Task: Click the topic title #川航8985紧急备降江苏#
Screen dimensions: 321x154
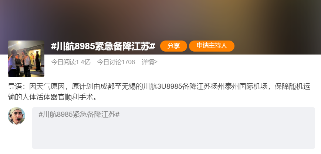Action: coord(103,46)
